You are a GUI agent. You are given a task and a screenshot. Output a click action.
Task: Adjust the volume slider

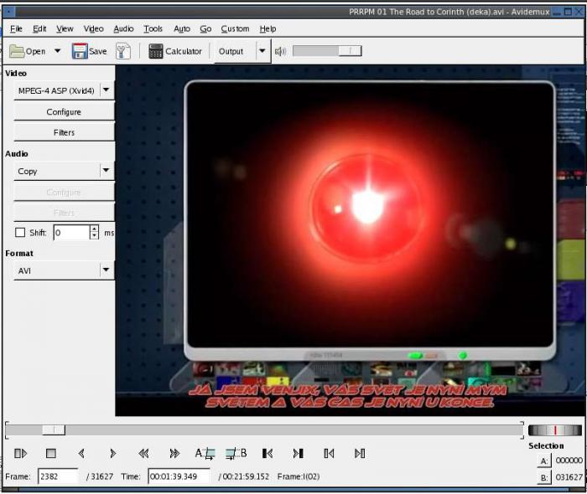[327, 51]
